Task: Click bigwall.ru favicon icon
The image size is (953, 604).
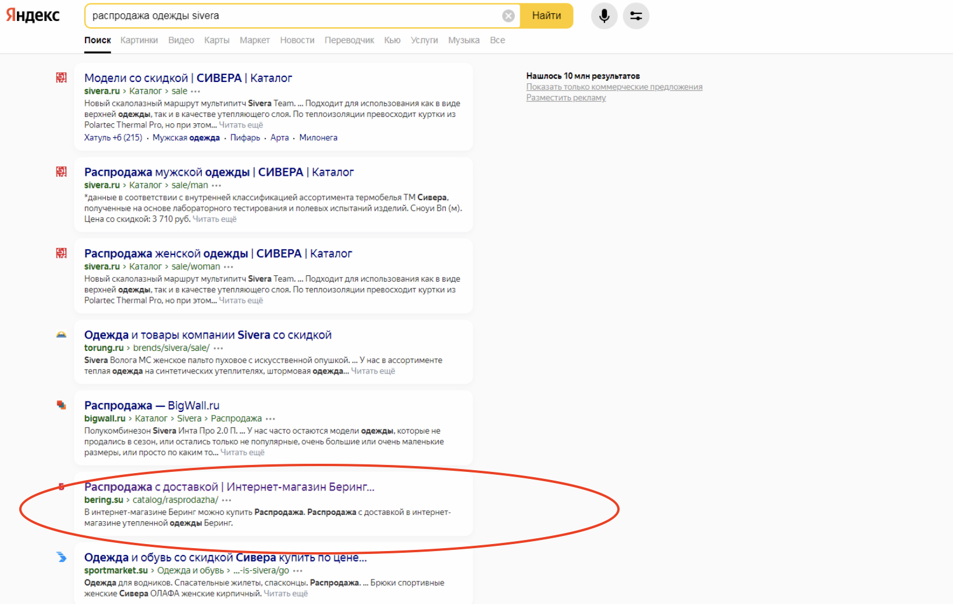Action: point(61,406)
